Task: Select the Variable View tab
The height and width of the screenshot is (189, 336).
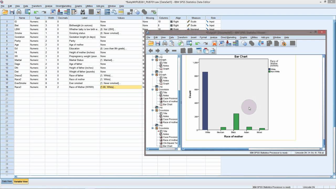Action: 21,181
